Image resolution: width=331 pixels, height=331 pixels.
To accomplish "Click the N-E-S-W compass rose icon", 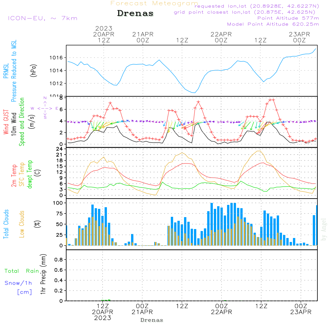I will [x=45, y=108].
